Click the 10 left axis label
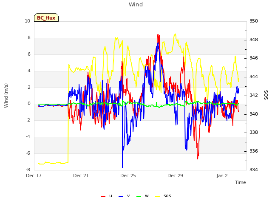The image size is (272, 204). (x=27, y=21)
